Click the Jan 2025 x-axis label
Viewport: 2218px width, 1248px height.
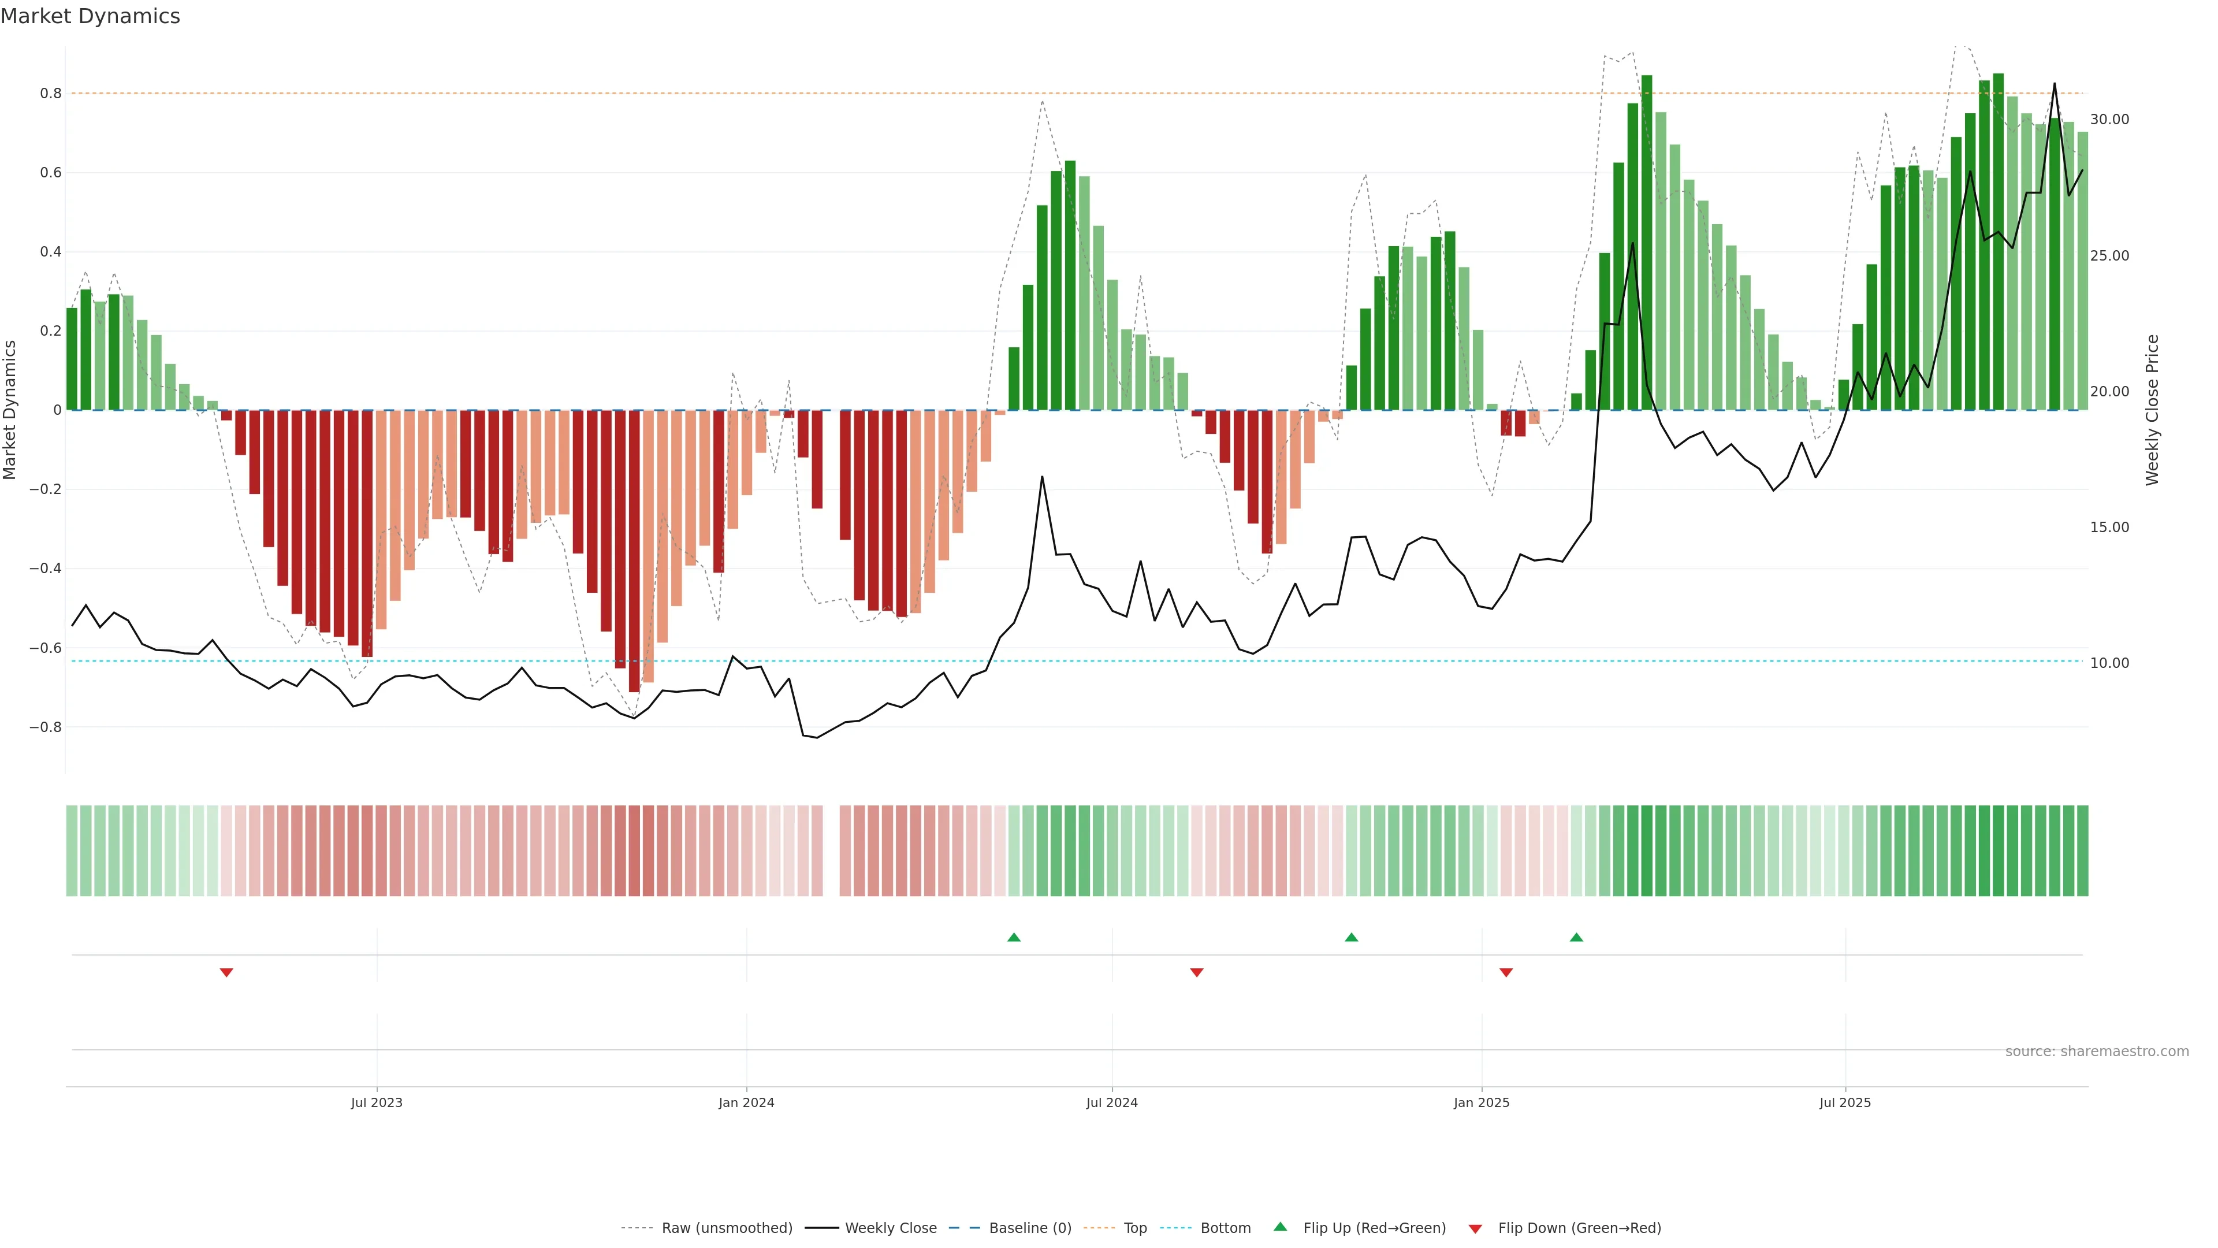1481,1102
